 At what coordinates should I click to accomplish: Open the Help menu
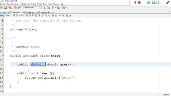[x=61, y=4]
